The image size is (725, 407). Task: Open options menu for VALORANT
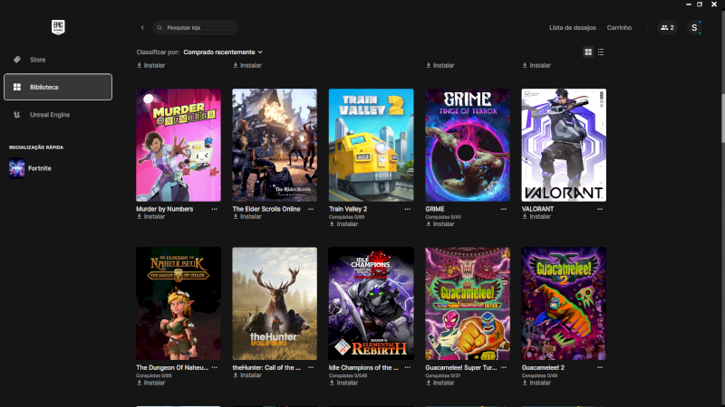600,209
